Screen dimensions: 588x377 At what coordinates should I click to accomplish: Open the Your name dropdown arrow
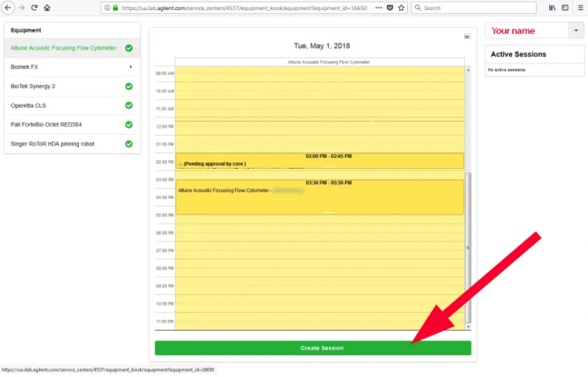(576, 31)
